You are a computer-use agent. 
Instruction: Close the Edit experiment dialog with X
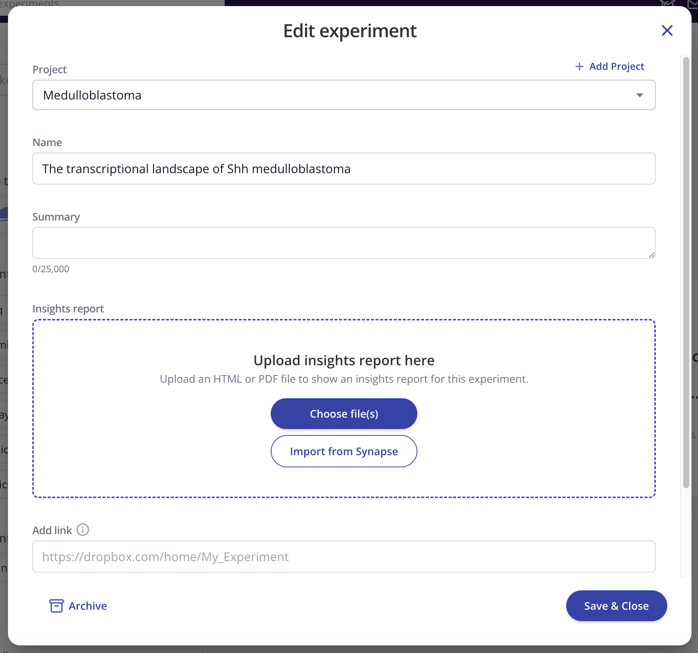(667, 30)
